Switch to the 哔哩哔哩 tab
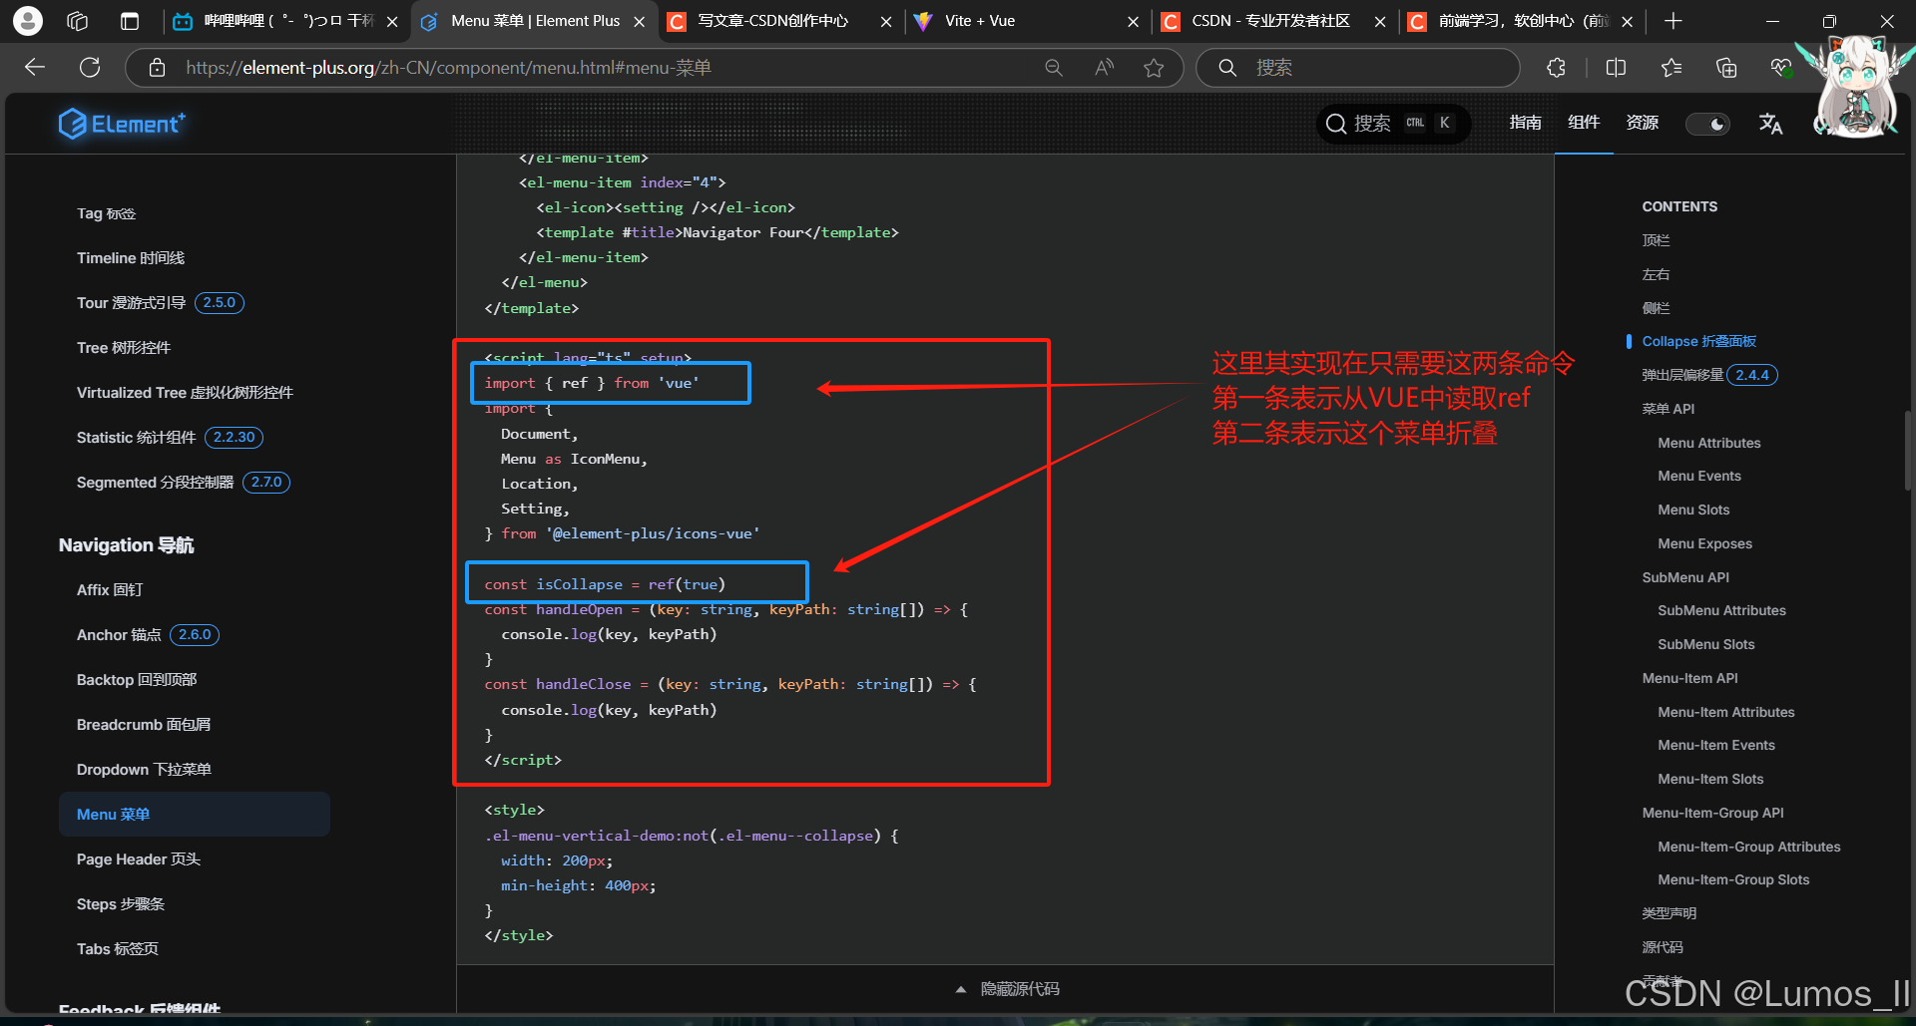 (284, 21)
